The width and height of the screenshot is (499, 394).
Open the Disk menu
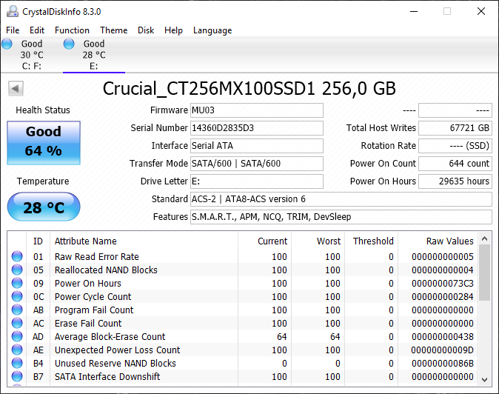[146, 30]
